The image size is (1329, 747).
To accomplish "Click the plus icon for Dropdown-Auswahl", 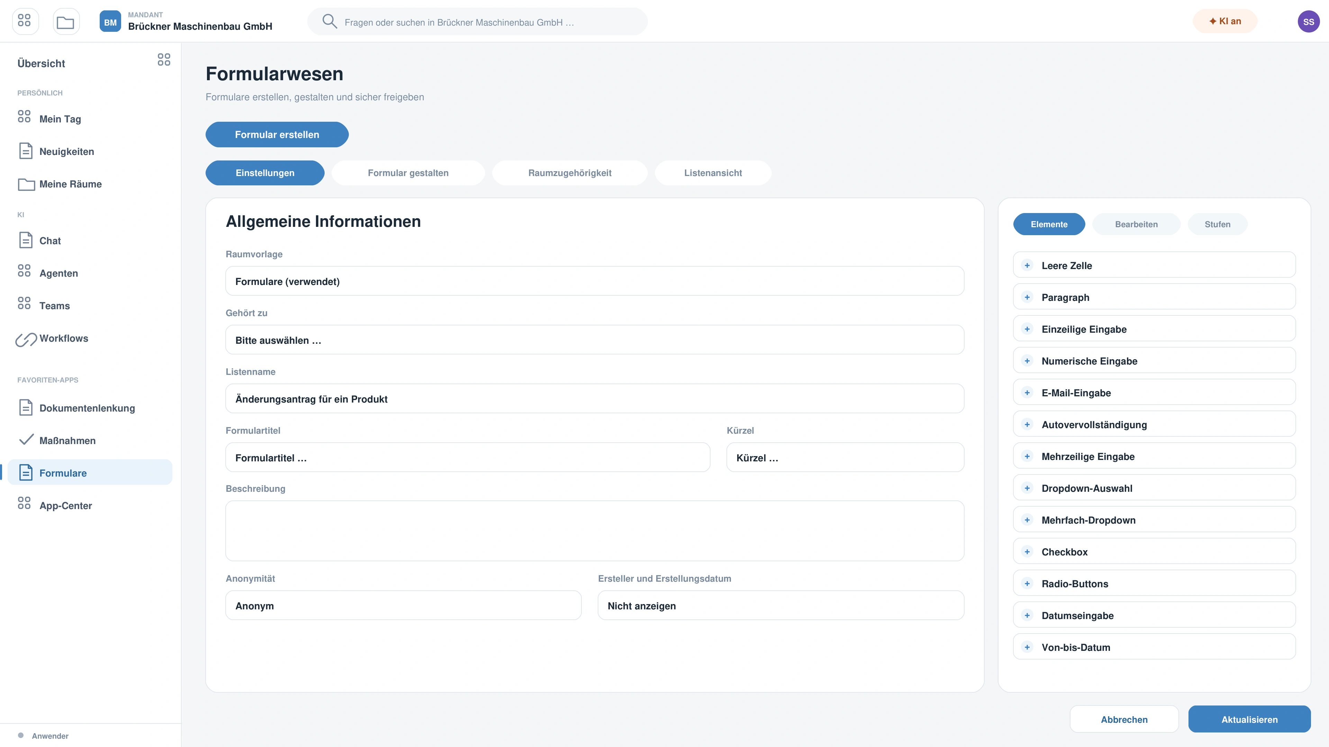I will coord(1027,488).
